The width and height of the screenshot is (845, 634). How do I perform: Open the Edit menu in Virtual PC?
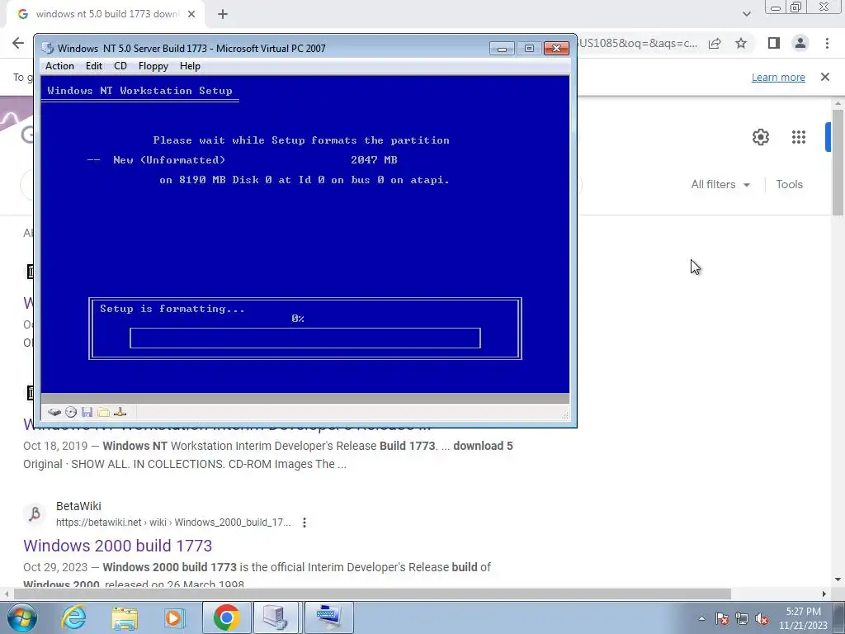pyautogui.click(x=94, y=66)
